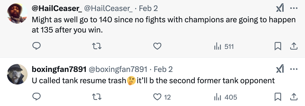Open Grok on boxingfan7891's tweet
305x106 pixels.
[x=280, y=69]
